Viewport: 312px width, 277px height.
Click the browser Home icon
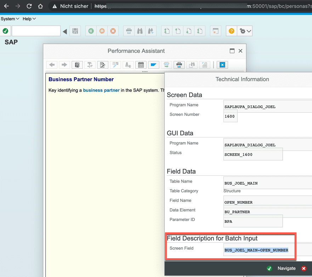click(40, 6)
